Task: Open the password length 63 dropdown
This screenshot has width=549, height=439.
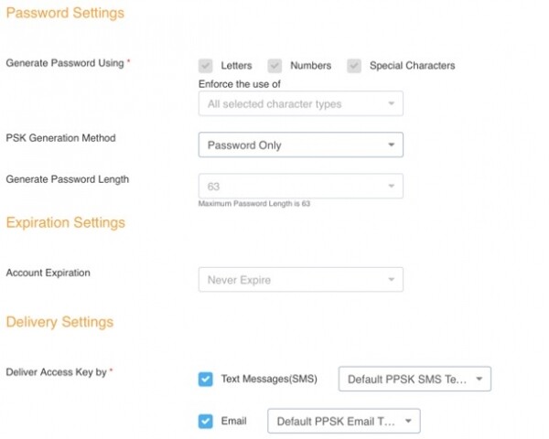Action: pos(300,187)
